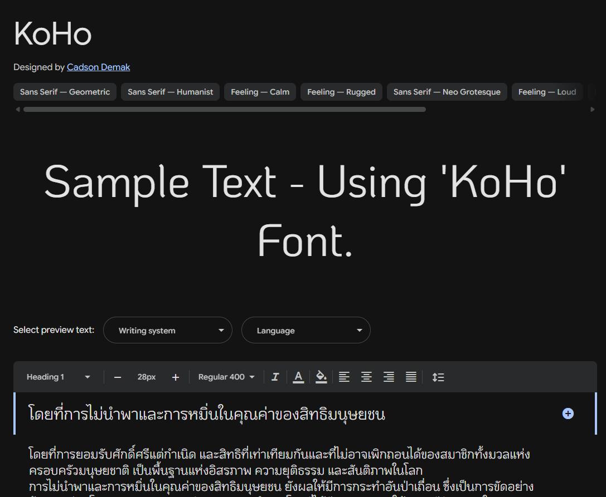Open the Writing system dropdown
Image resolution: width=606 pixels, height=497 pixels.
168,330
